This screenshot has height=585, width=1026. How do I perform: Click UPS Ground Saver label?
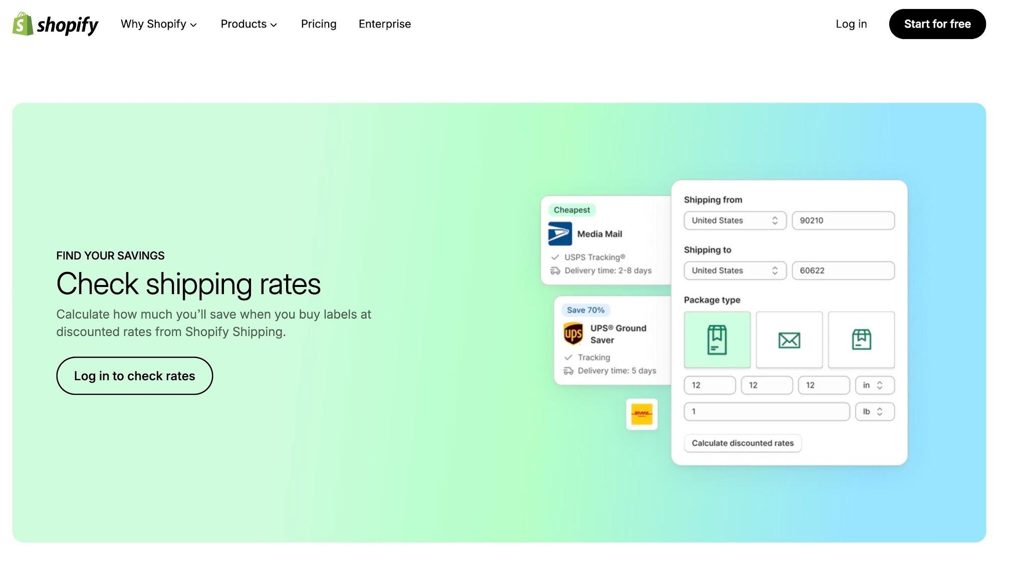pyautogui.click(x=618, y=334)
